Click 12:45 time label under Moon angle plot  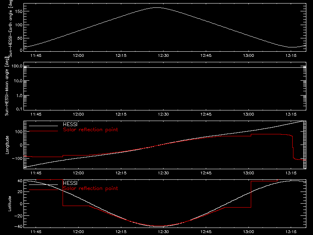tap(206, 114)
